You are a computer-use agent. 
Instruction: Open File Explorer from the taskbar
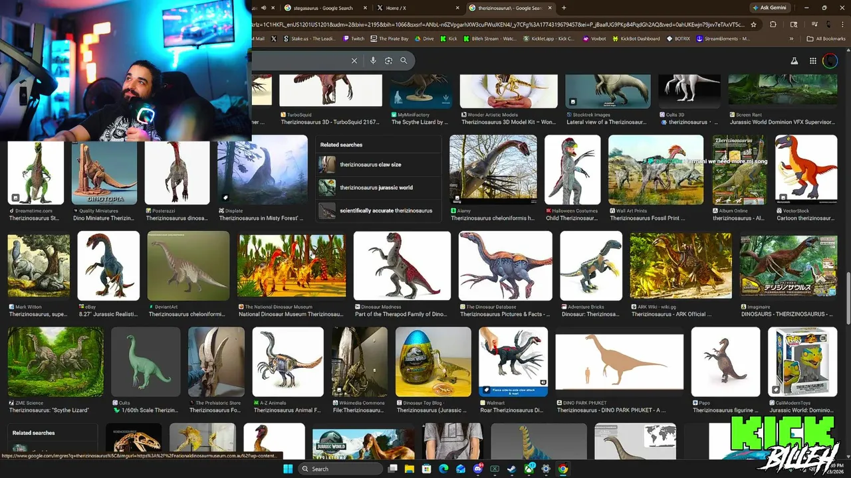pos(410,469)
